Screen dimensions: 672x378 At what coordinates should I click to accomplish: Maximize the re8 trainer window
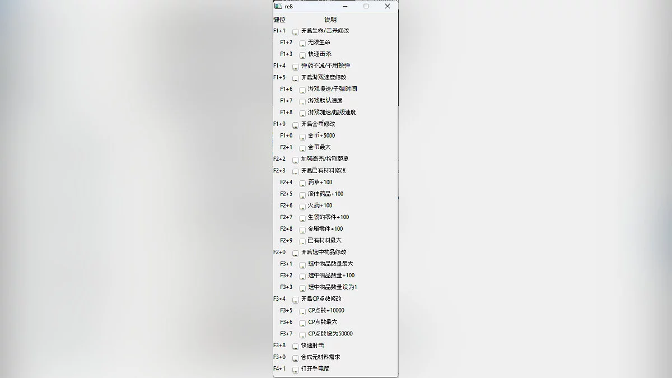coord(366,6)
